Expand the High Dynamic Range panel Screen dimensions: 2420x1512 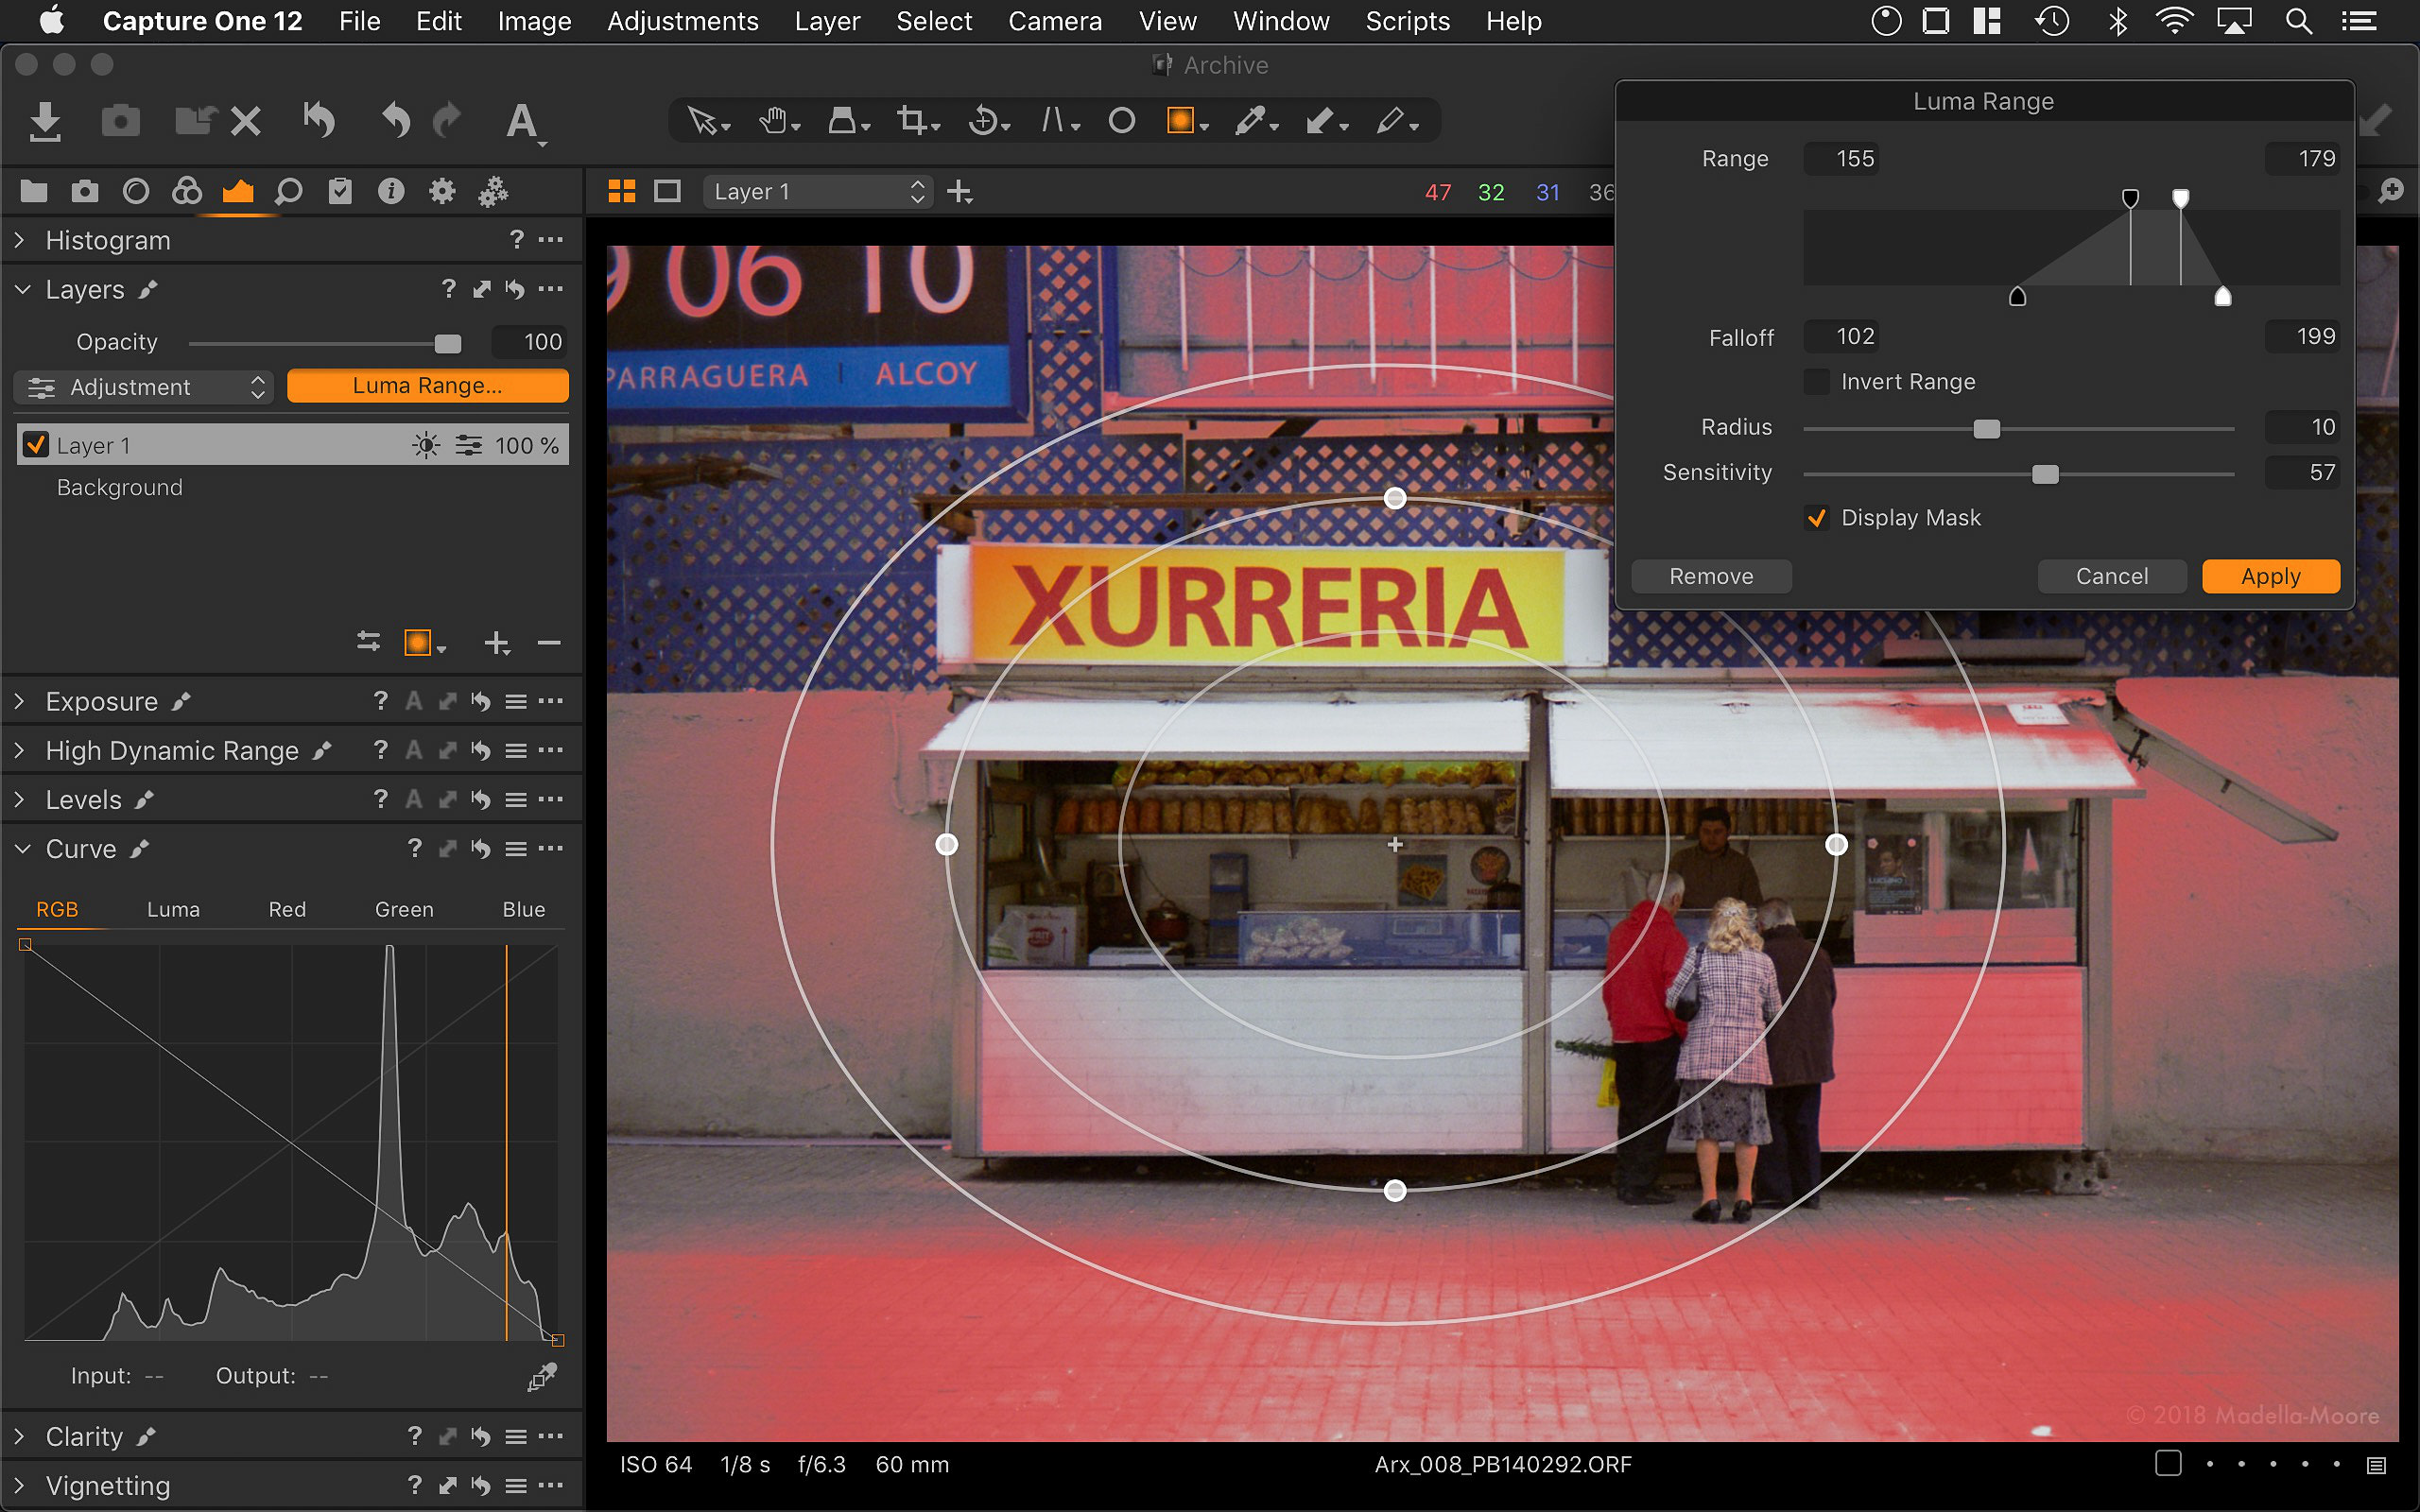click(20, 750)
